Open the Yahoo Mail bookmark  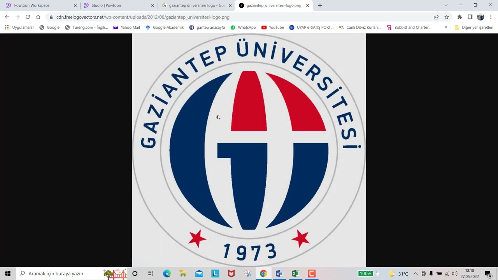pyautogui.click(x=126, y=27)
